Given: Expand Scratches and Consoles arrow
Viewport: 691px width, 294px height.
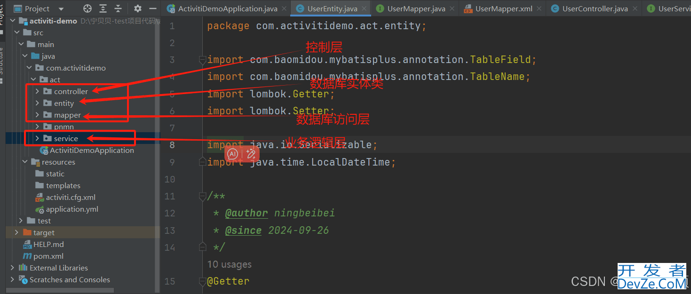Looking at the screenshot, I should click(x=12, y=279).
